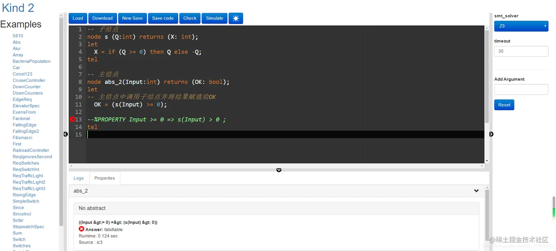The width and height of the screenshot is (556, 251).
Task: Click the Kind 2 title link
Action: tap(18, 8)
